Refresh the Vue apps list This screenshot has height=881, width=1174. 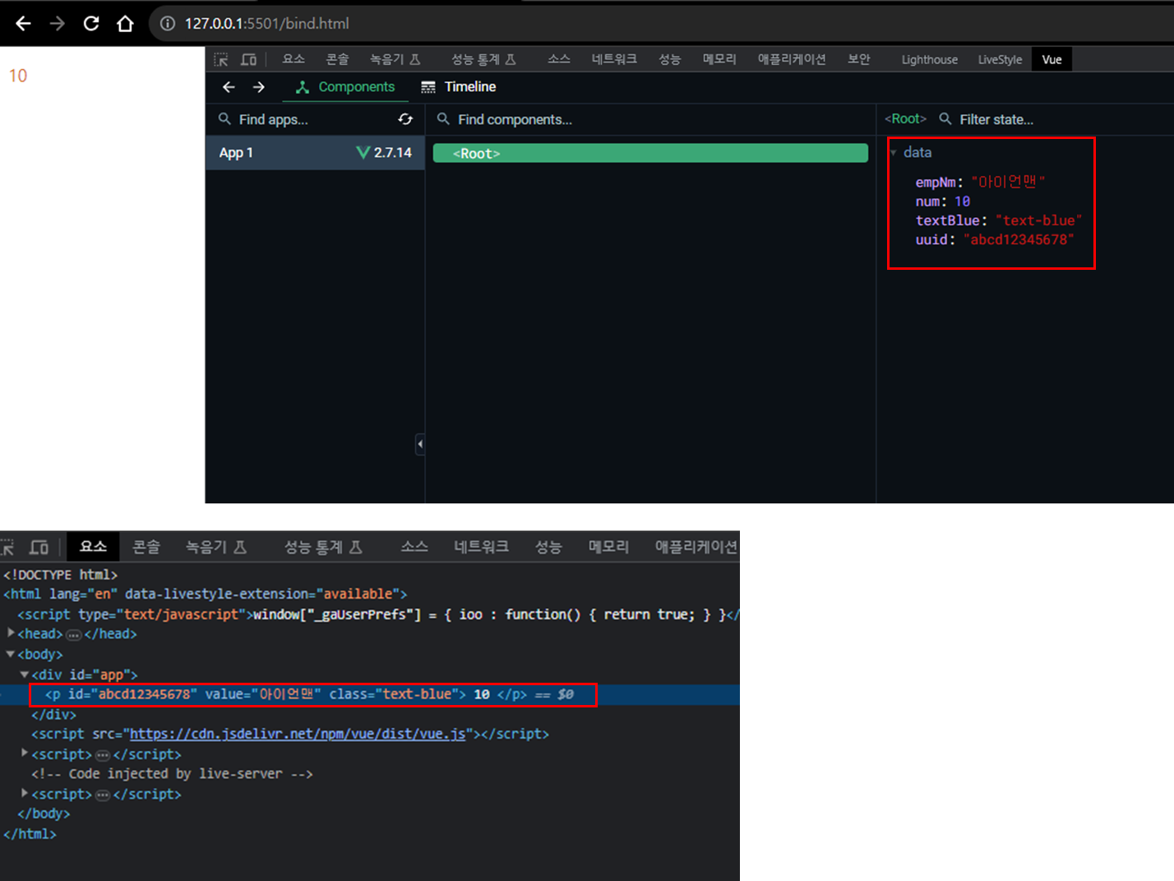[405, 119]
